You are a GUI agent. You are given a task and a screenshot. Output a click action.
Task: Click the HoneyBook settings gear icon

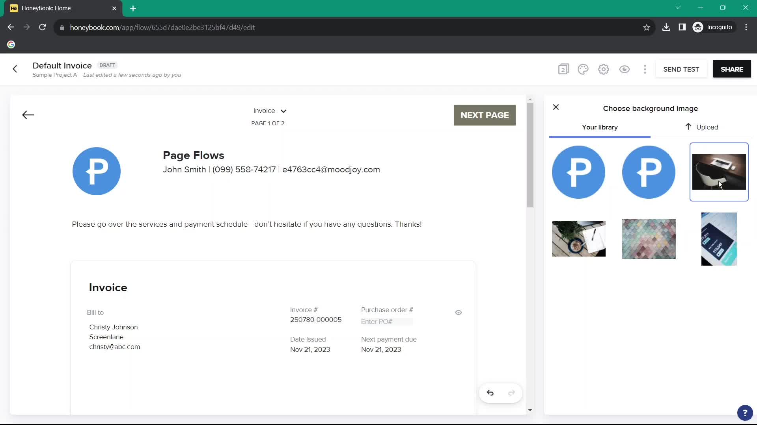[x=604, y=69]
